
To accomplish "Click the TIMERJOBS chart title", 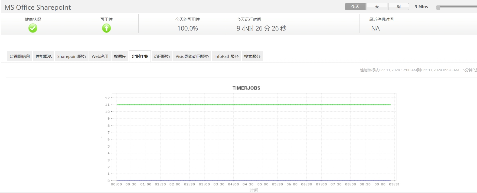I will pyautogui.click(x=246, y=88).
